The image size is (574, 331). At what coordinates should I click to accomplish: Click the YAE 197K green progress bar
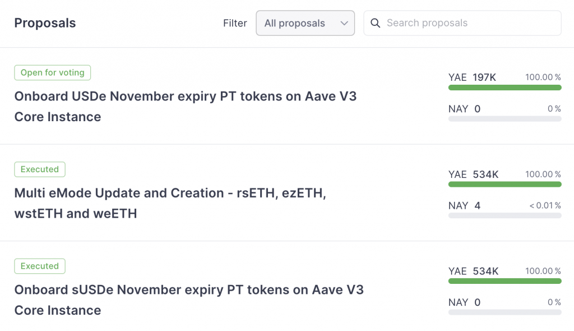point(505,88)
